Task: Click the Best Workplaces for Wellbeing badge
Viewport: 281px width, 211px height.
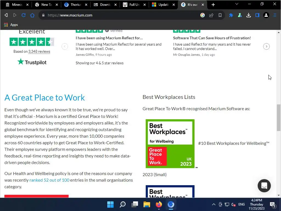Action: tap(170, 143)
